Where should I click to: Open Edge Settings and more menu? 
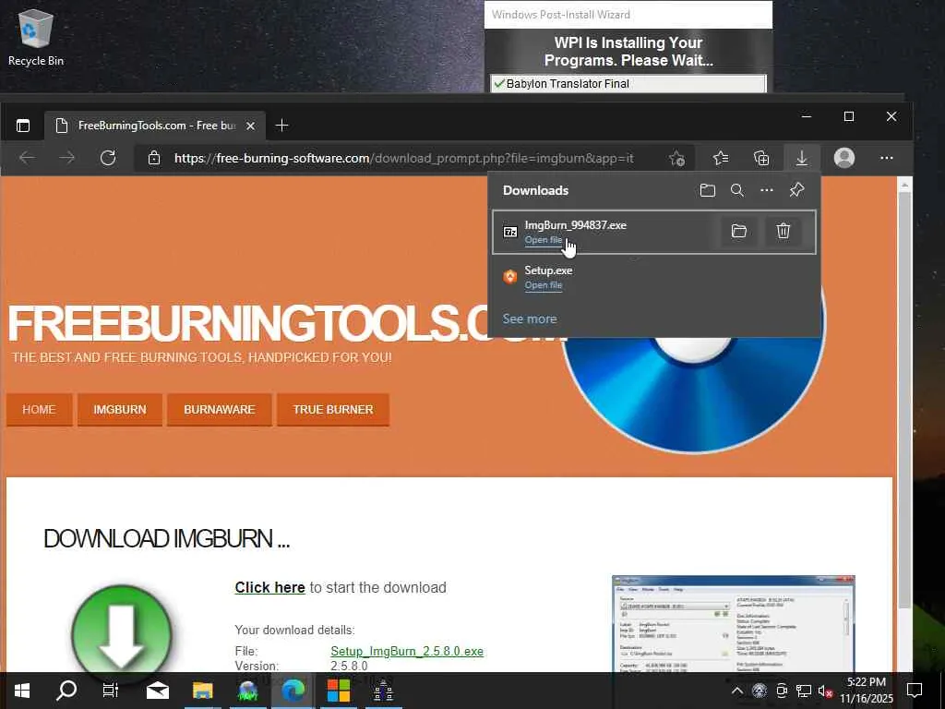(x=887, y=158)
